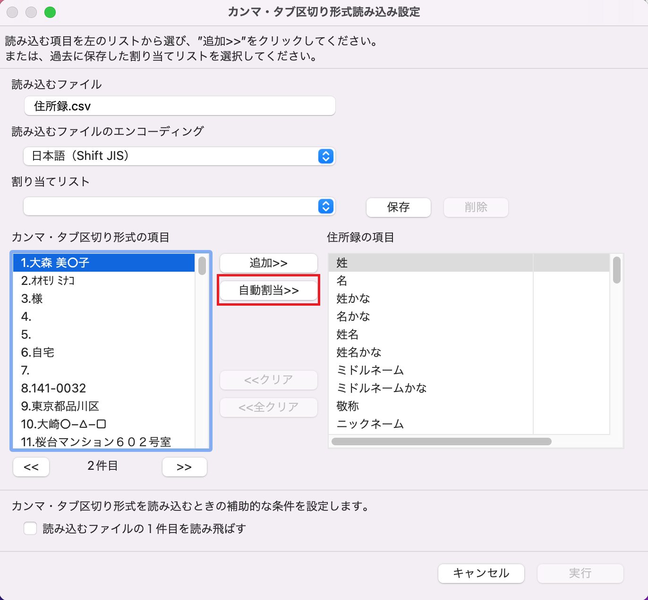648x600 pixels.
Task: Click the 住所録.csv file field
Action: pyautogui.click(x=179, y=106)
